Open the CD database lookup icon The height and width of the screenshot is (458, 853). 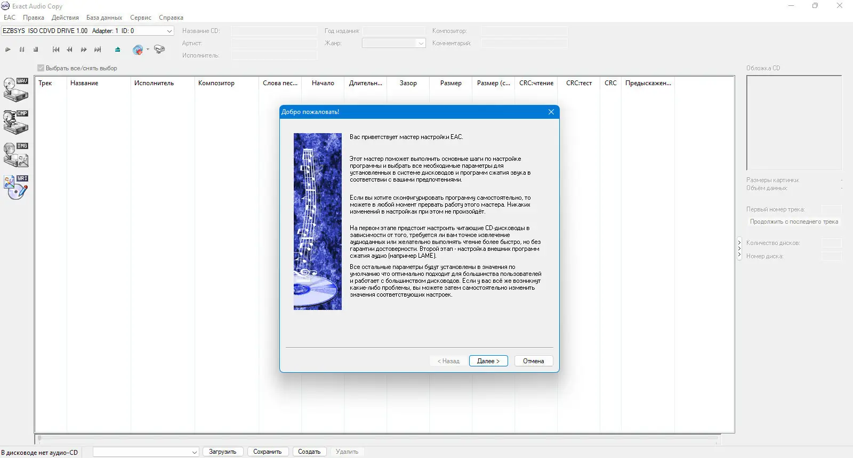(x=138, y=50)
